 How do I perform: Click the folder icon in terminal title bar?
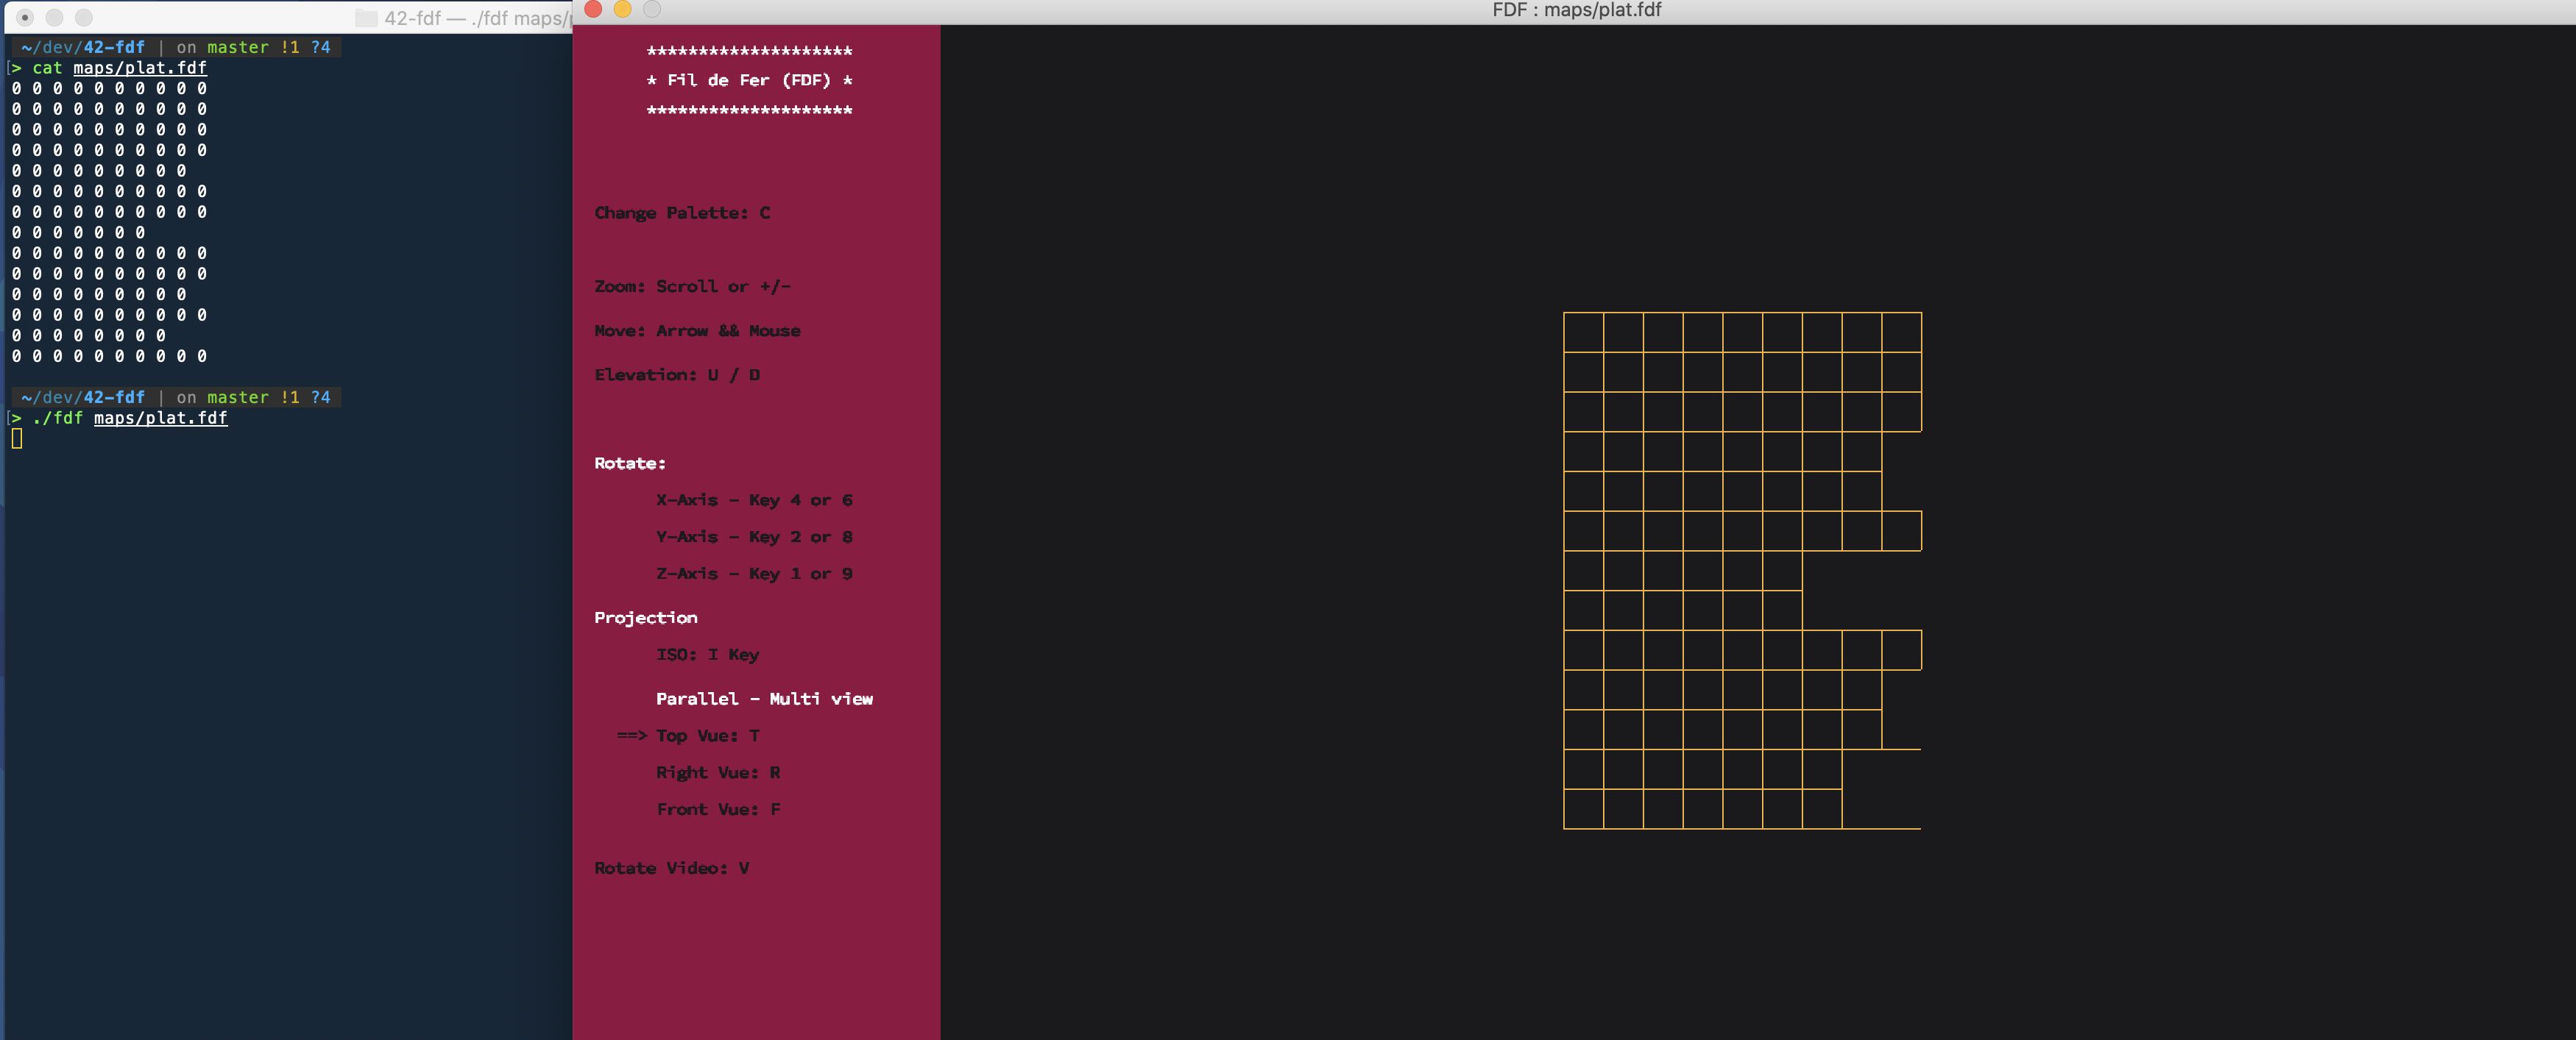point(366,18)
